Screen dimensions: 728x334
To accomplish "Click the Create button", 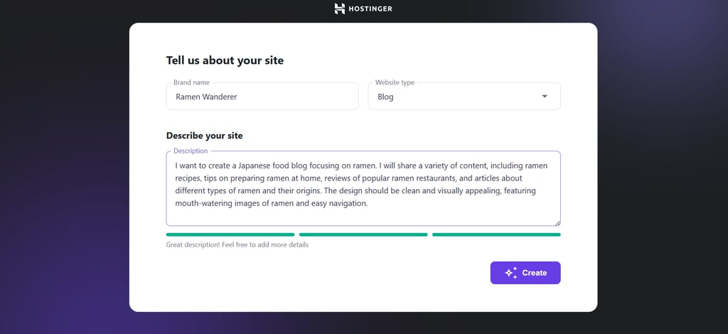I will pyautogui.click(x=525, y=273).
